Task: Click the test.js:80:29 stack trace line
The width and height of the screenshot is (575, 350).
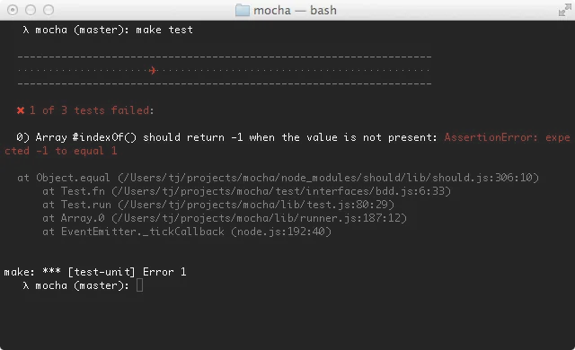Action: 218,205
